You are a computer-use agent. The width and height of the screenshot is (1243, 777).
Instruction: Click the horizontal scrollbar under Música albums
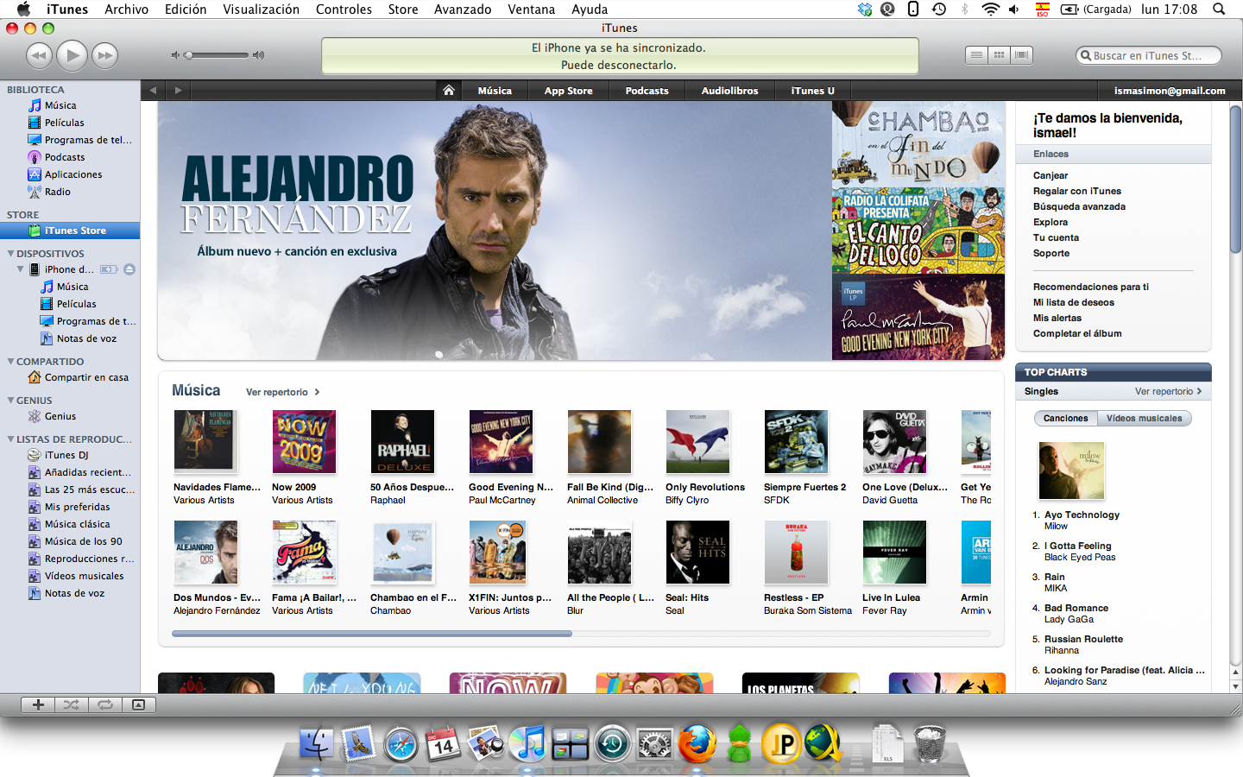(x=372, y=634)
